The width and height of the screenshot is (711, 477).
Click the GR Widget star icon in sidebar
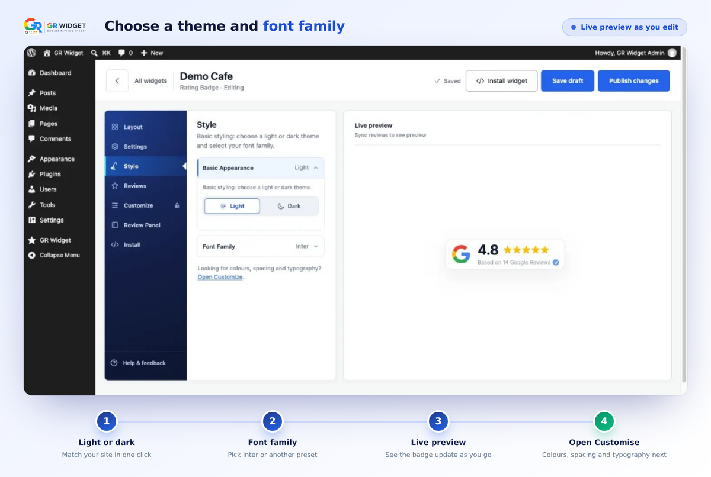coord(32,240)
